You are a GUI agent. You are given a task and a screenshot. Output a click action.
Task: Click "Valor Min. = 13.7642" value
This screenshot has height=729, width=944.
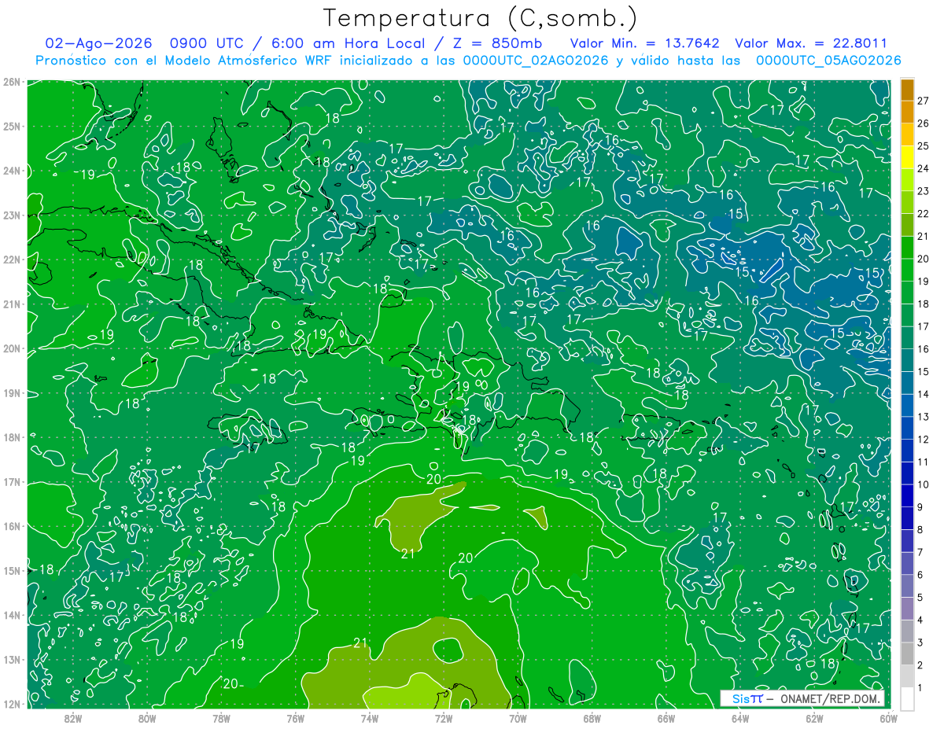pyautogui.click(x=645, y=43)
